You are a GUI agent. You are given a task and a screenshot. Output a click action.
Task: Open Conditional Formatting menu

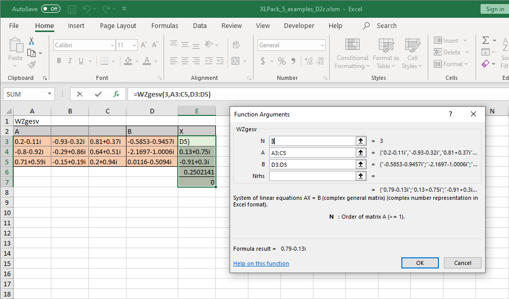click(352, 53)
